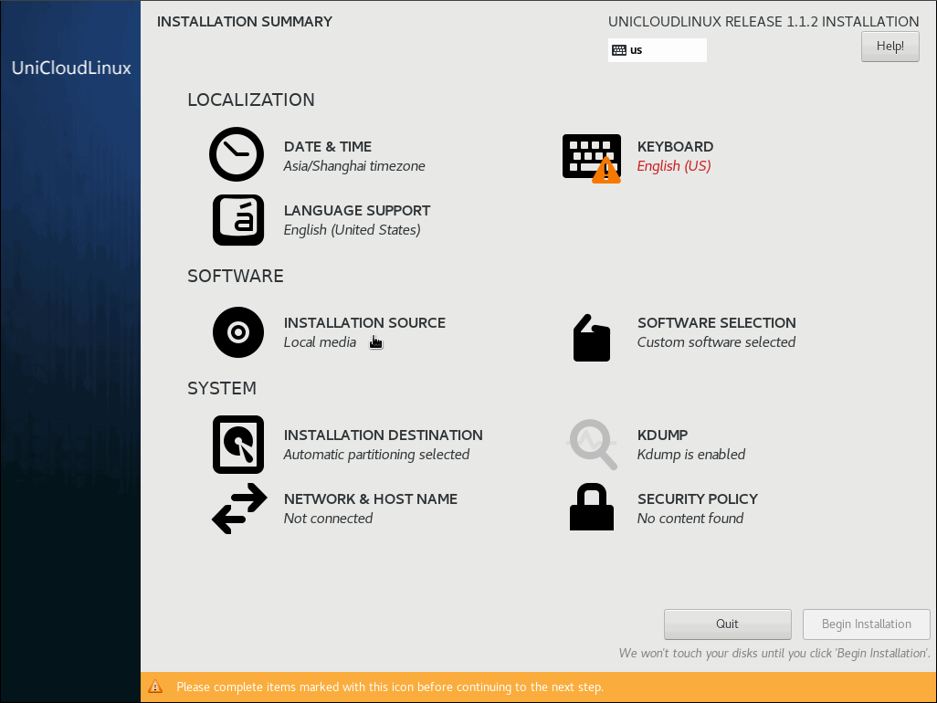The height and width of the screenshot is (703, 937).
Task: Click the warning icon in orange bar
Action: pos(154,687)
